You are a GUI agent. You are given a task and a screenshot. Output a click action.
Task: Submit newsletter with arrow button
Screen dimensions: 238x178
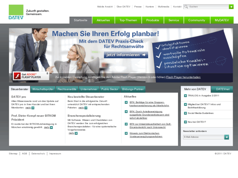click(227, 137)
